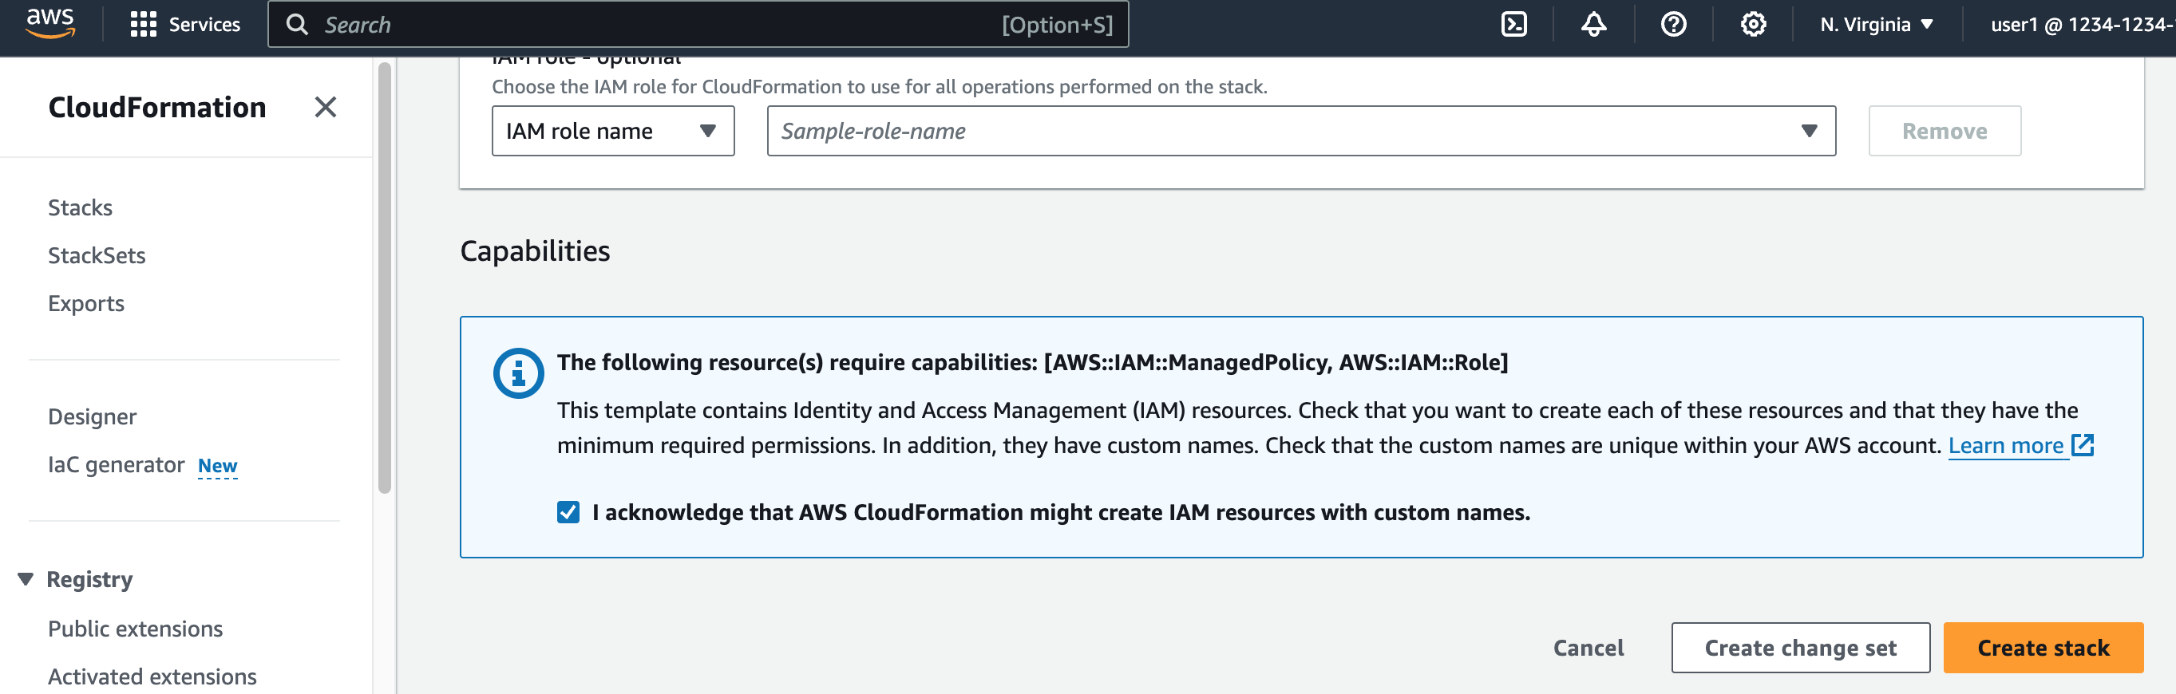Click external link icon beside Learn more
The height and width of the screenshot is (694, 2176).
click(x=2083, y=445)
